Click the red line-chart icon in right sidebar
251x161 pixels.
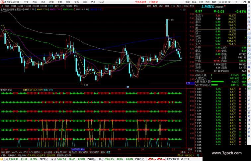pyautogui.click(x=249, y=26)
